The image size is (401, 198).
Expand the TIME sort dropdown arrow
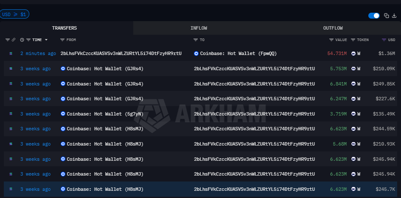pyautogui.click(x=46, y=40)
